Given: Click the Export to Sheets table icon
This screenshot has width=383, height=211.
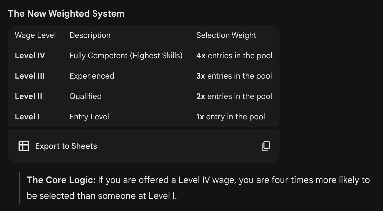Looking at the screenshot, I should point(24,146).
